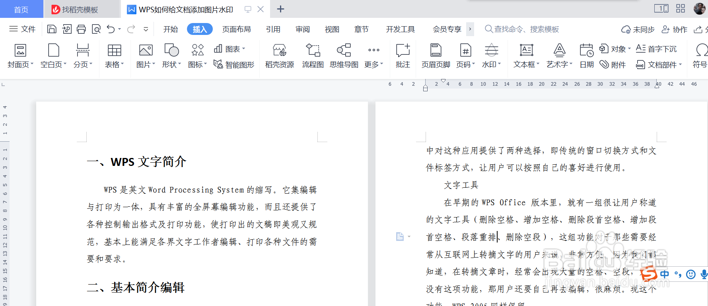708x306 pixels.
Task: Toggle Sogou input 中 language mode
Action: [665, 274]
